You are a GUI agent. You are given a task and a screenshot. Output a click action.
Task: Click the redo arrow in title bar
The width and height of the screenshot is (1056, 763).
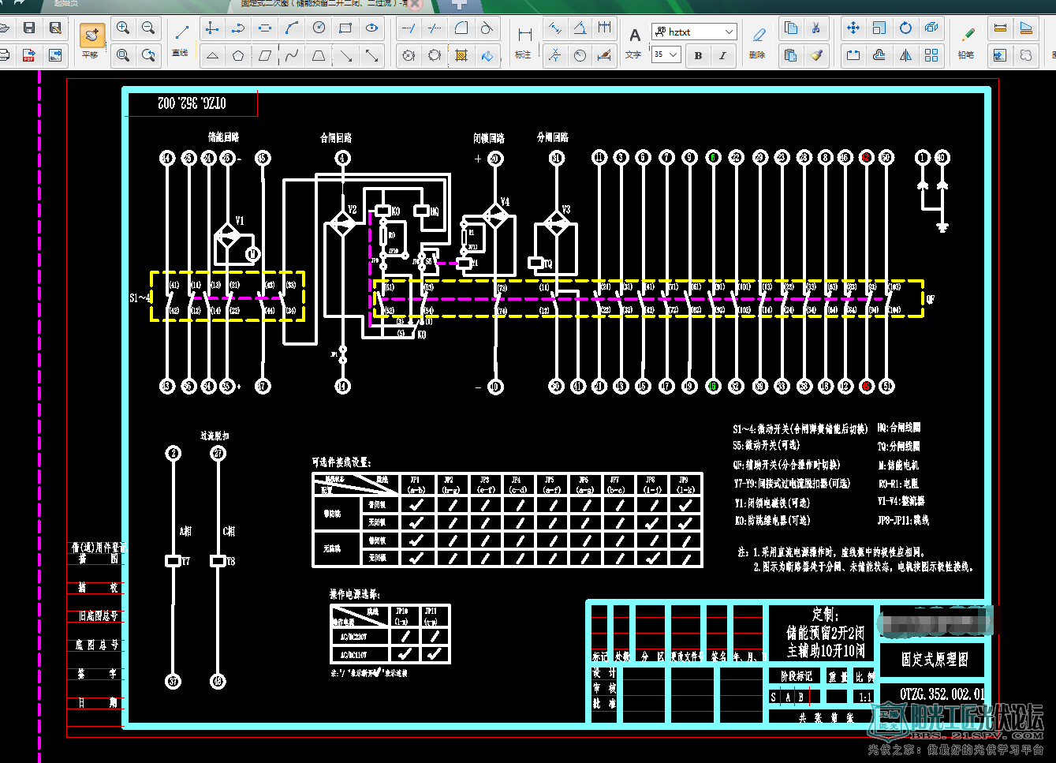click(x=20, y=2)
